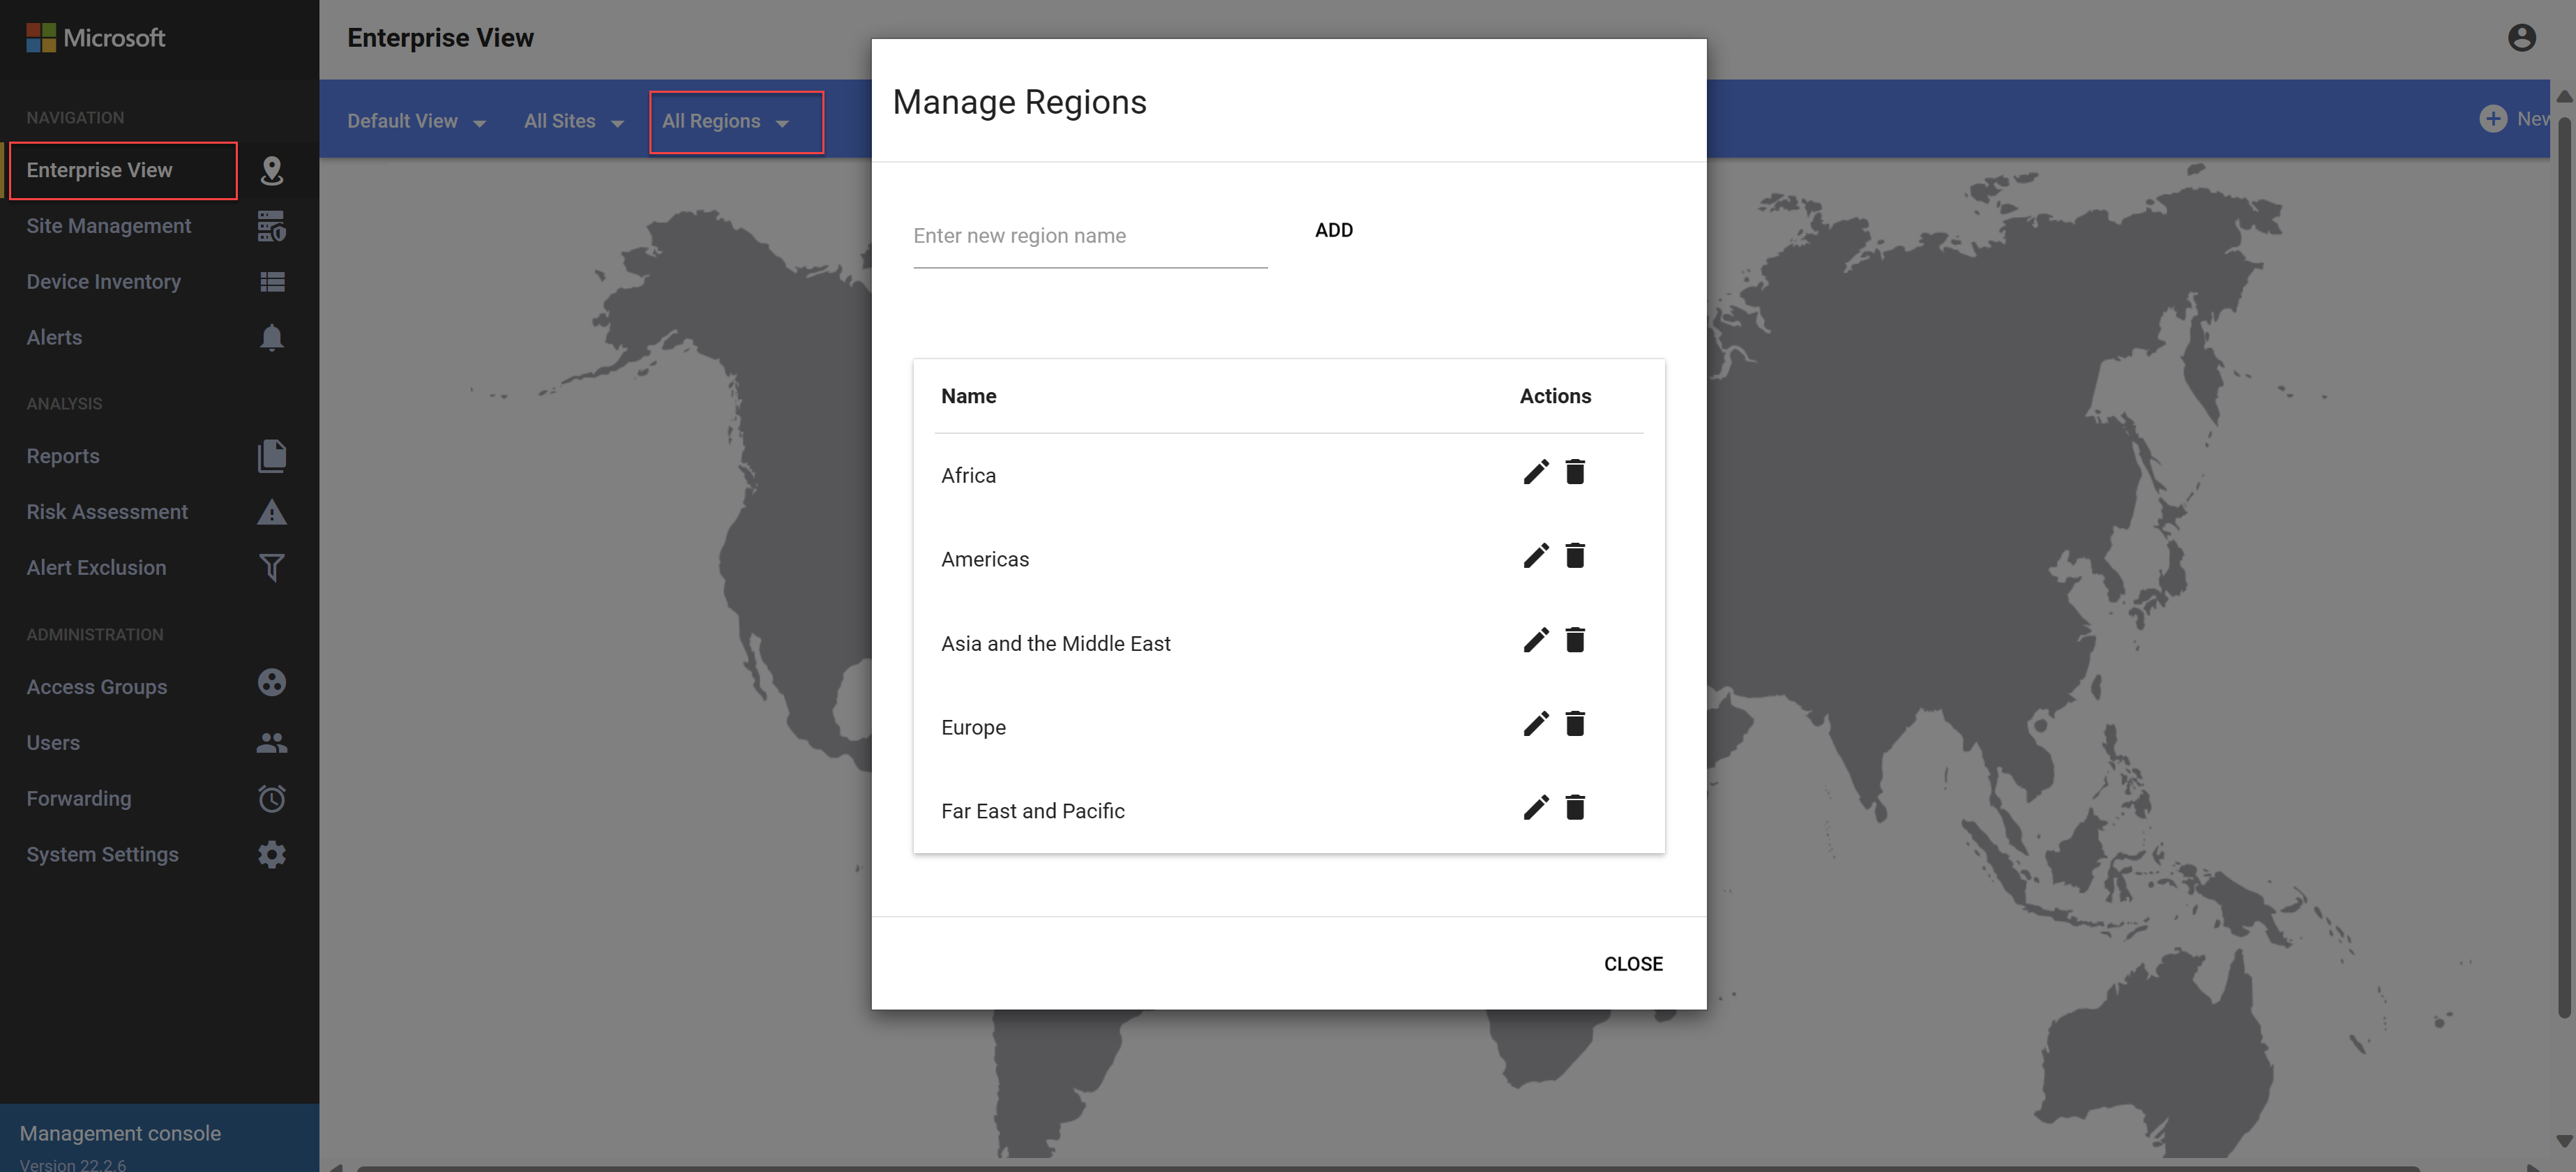Go to Site Management in navigation

point(109,227)
